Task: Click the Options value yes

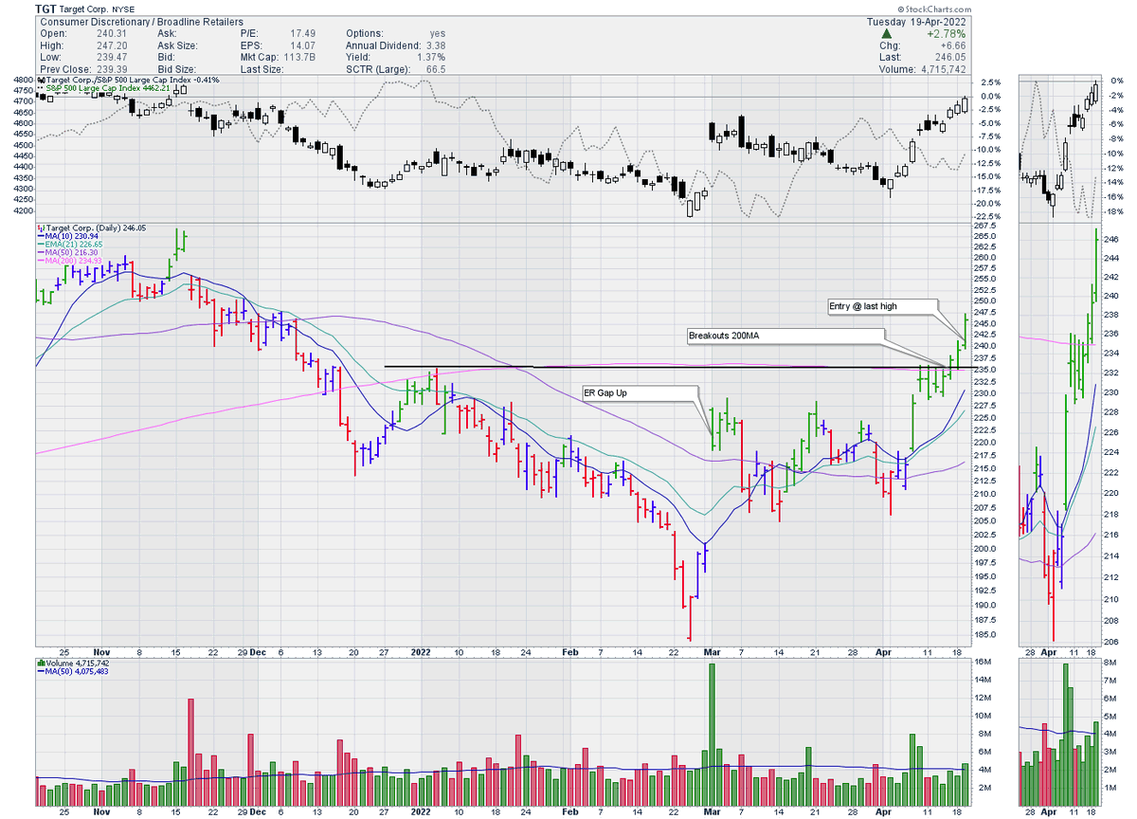Action: pyautogui.click(x=438, y=33)
